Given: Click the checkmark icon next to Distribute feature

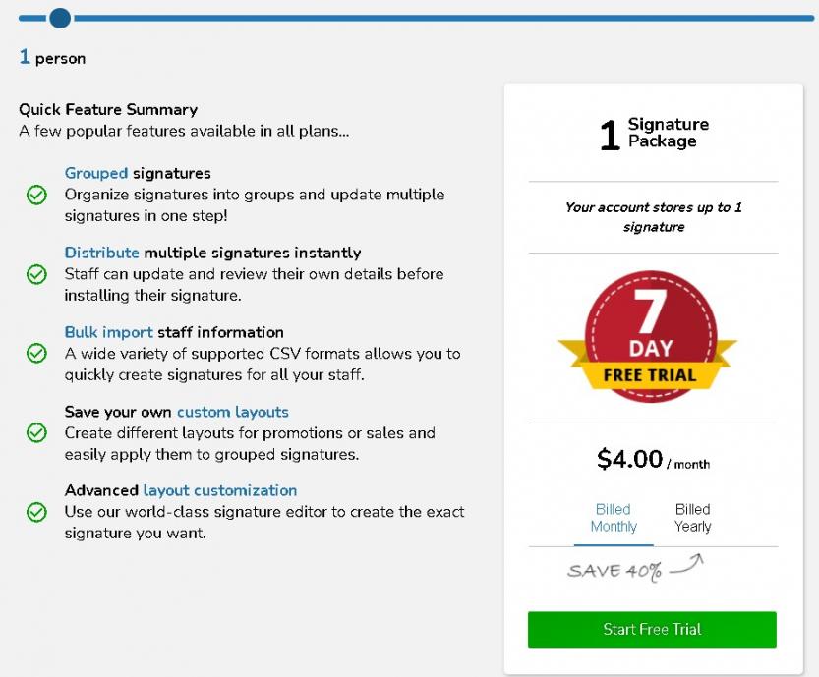Looking at the screenshot, I should click(36, 274).
